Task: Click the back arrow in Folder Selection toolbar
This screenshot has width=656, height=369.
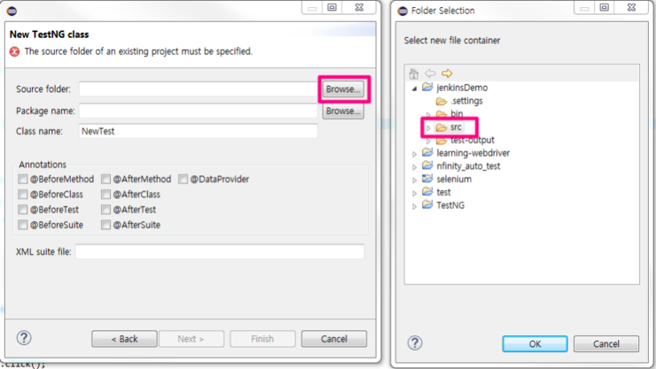Action: click(430, 73)
